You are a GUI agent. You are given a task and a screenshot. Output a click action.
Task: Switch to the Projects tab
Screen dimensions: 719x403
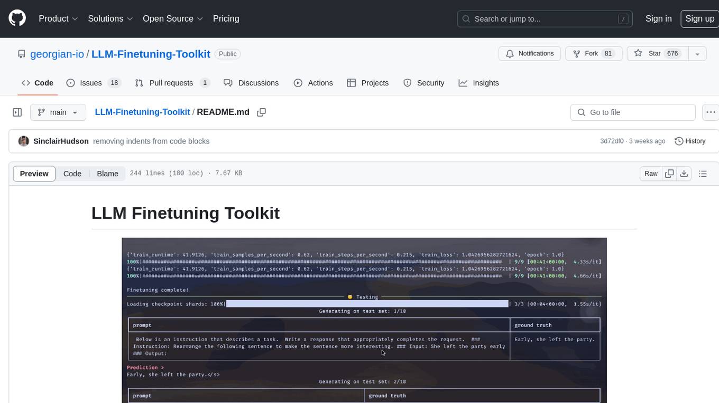tap(368, 83)
